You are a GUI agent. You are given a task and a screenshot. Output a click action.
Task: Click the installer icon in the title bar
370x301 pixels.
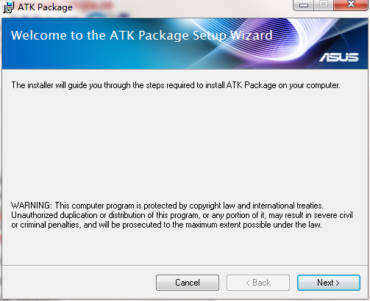(x=8, y=7)
